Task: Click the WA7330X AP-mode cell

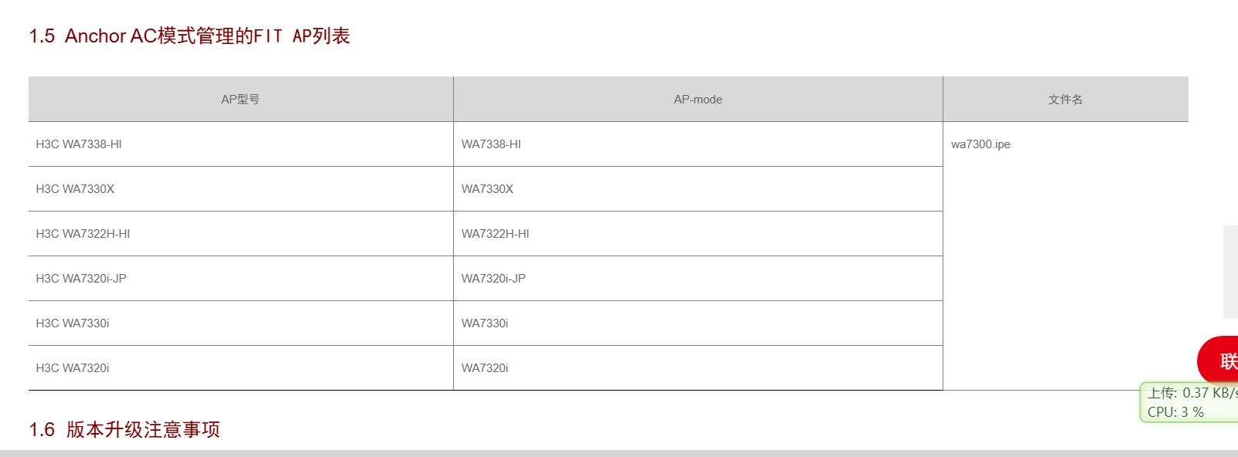Action: 487,189
